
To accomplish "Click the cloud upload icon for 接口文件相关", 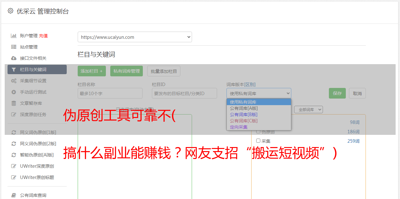I will (x=13, y=58).
